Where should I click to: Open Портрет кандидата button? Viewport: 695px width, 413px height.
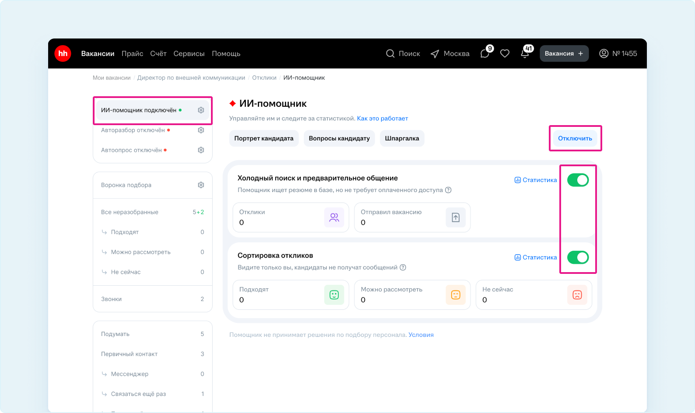point(263,138)
